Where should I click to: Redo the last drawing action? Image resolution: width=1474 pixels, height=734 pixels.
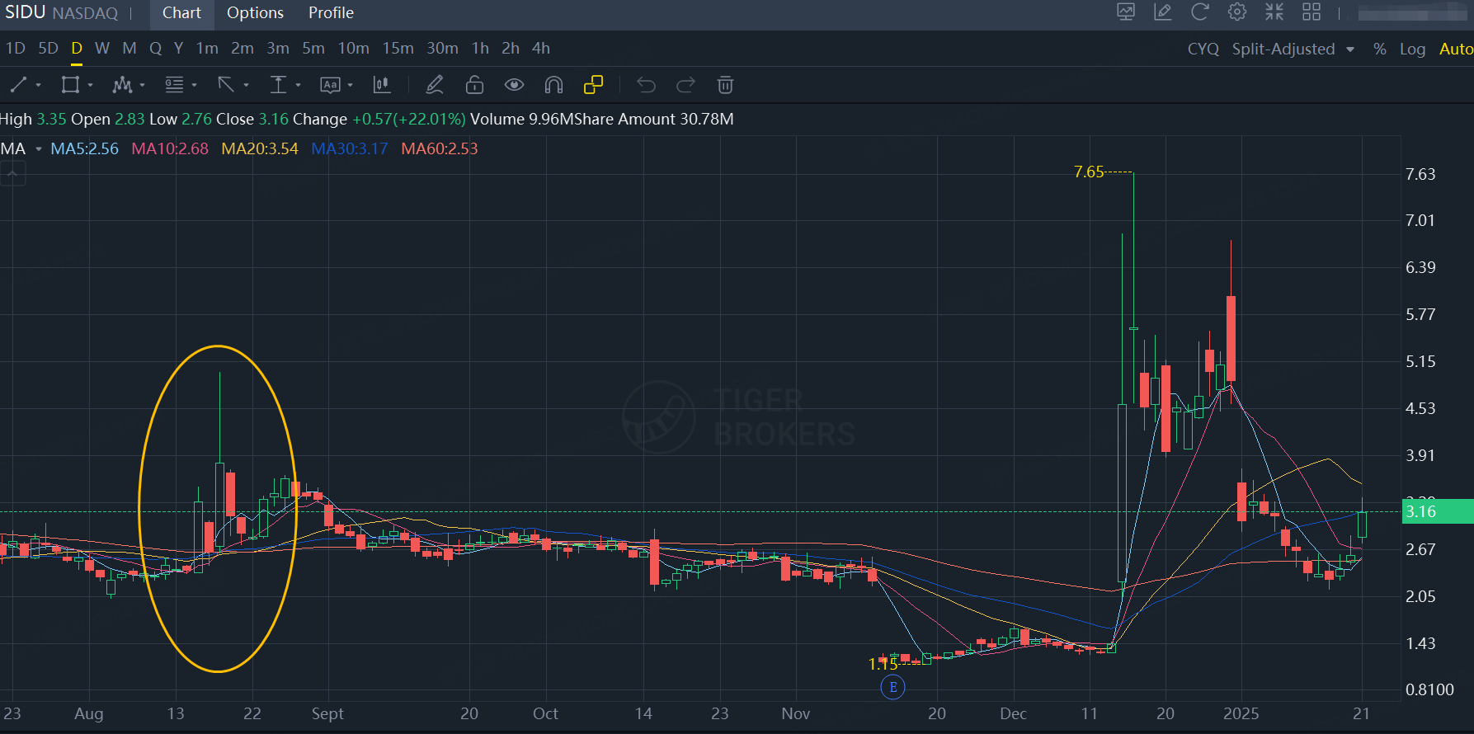point(685,85)
